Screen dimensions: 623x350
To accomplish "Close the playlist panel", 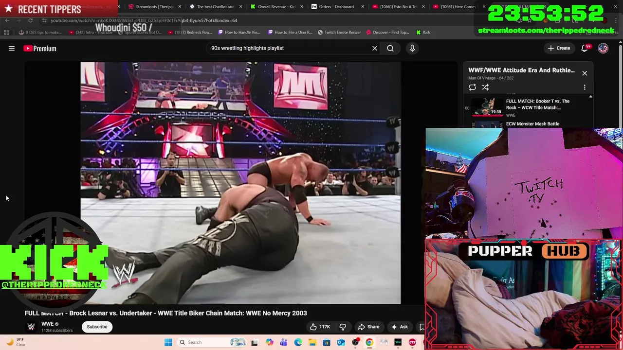I will point(585,73).
